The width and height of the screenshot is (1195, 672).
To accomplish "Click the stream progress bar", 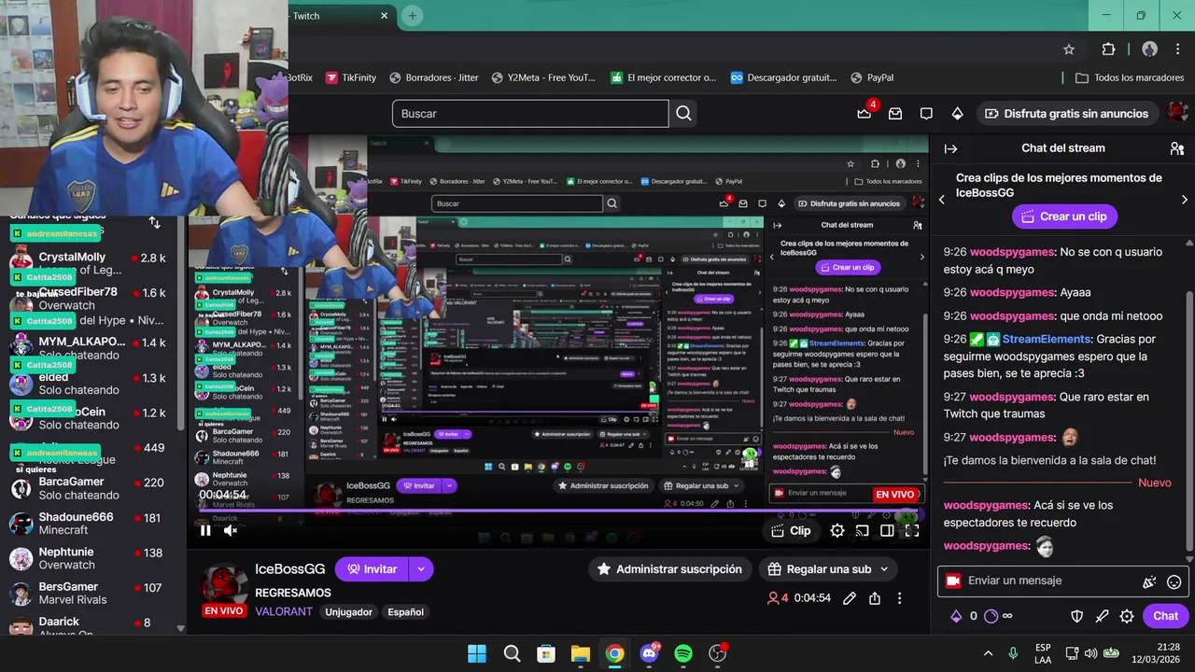I will tap(560, 511).
